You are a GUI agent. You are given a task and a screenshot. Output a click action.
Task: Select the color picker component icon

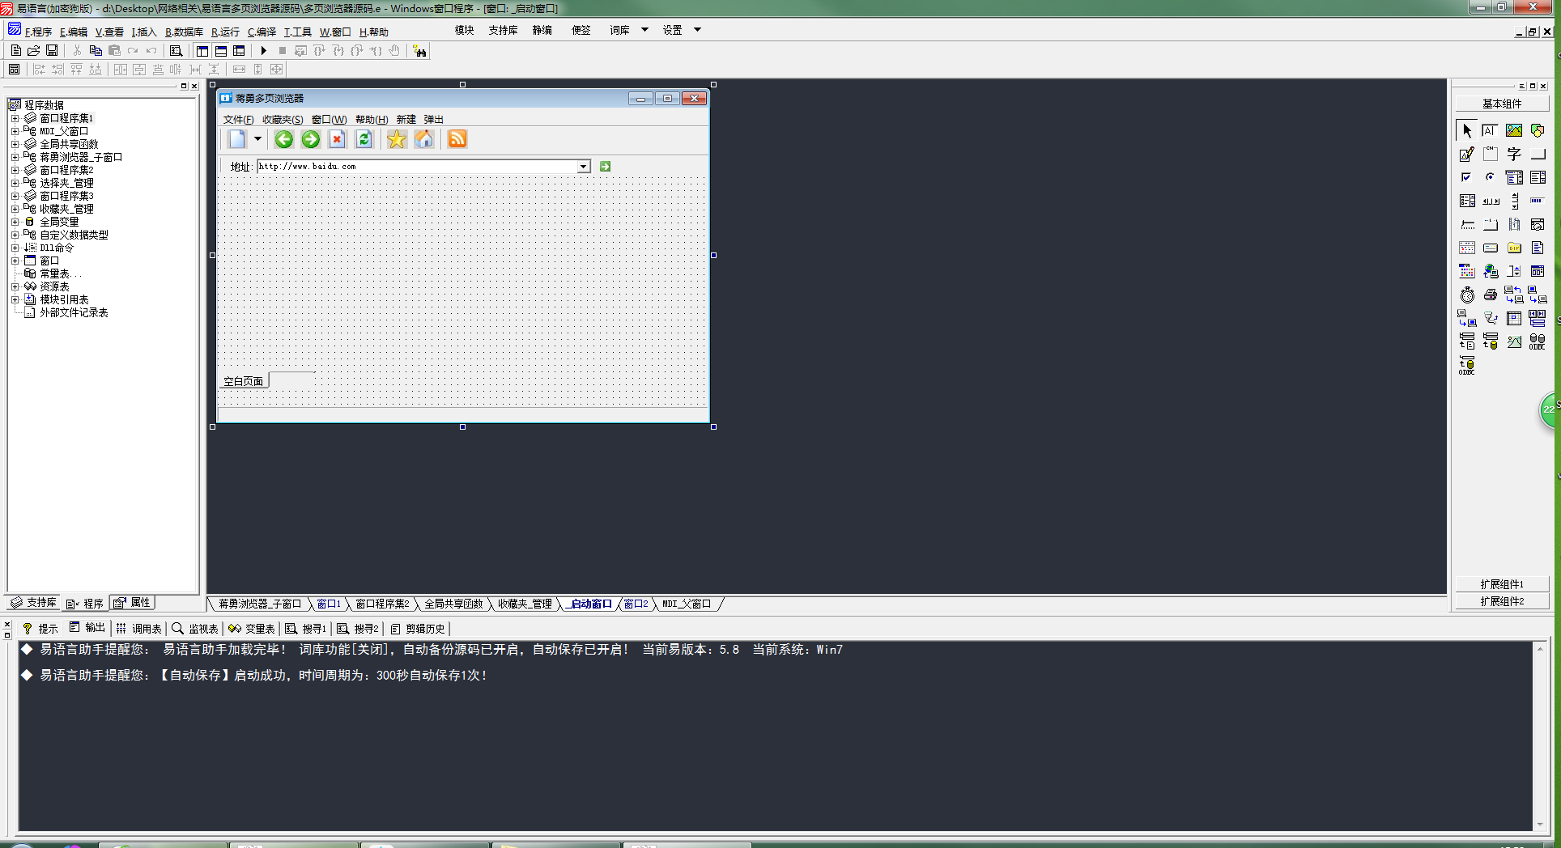click(x=1467, y=271)
